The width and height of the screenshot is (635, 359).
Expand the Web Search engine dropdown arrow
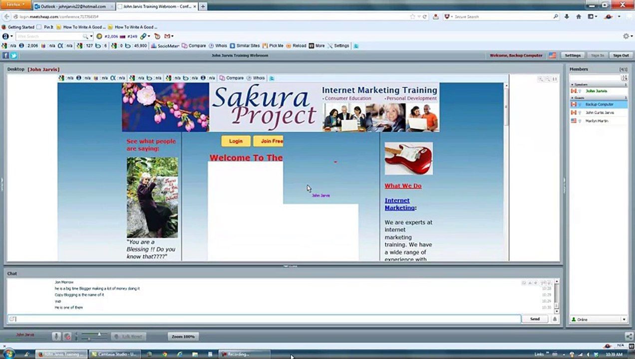coord(91,36)
